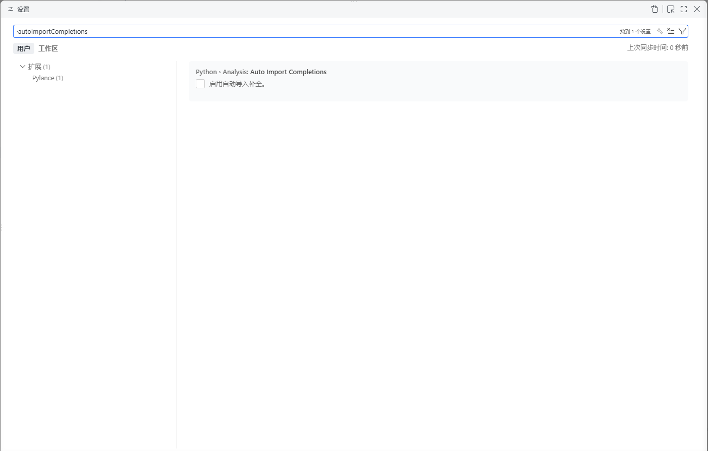Click the fullscreen brackets icon in title bar

coord(684,9)
